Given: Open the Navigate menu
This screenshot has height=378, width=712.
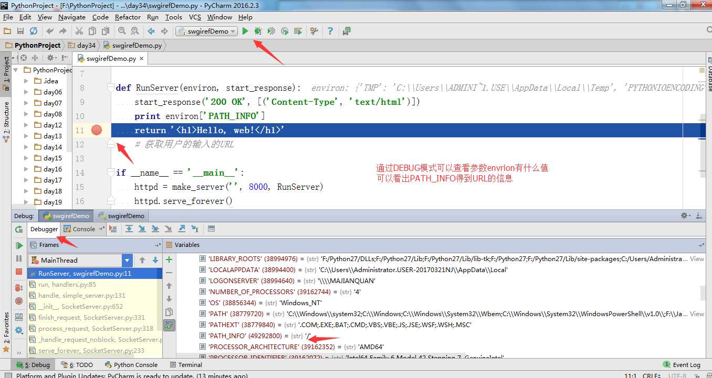Looking at the screenshot, I should 72,17.
